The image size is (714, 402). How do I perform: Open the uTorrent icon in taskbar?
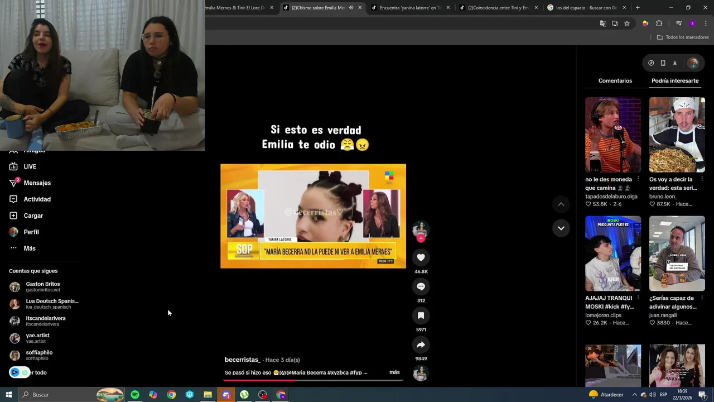tap(244, 395)
